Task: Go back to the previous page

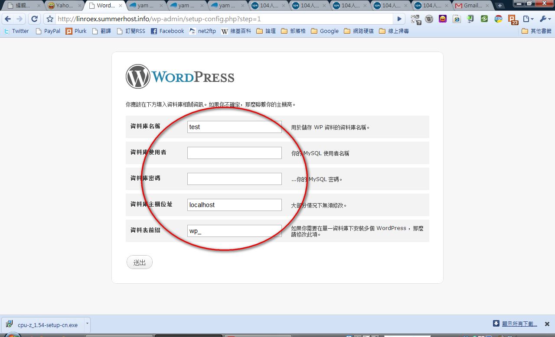Action: 8,19
